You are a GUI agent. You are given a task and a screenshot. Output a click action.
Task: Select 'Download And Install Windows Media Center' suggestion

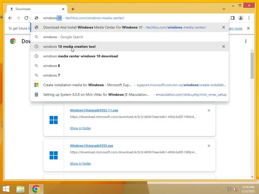(x=129, y=27)
